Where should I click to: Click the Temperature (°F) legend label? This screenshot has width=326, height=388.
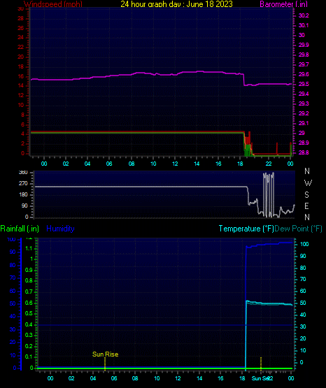(x=246, y=229)
